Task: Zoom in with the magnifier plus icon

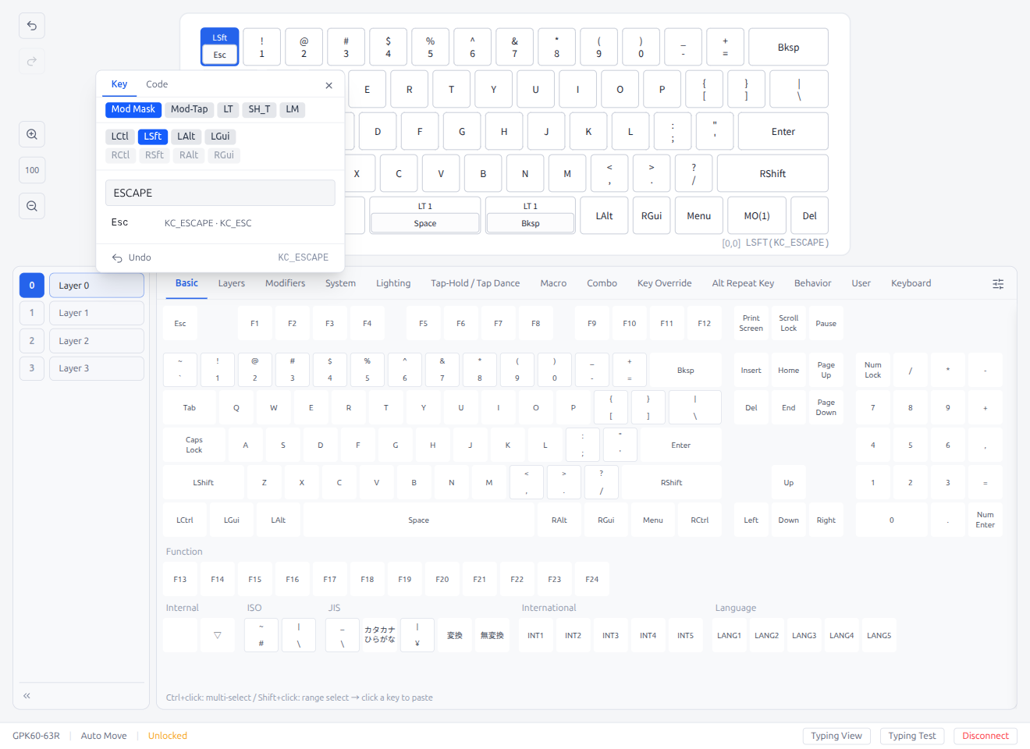Action: coord(31,134)
